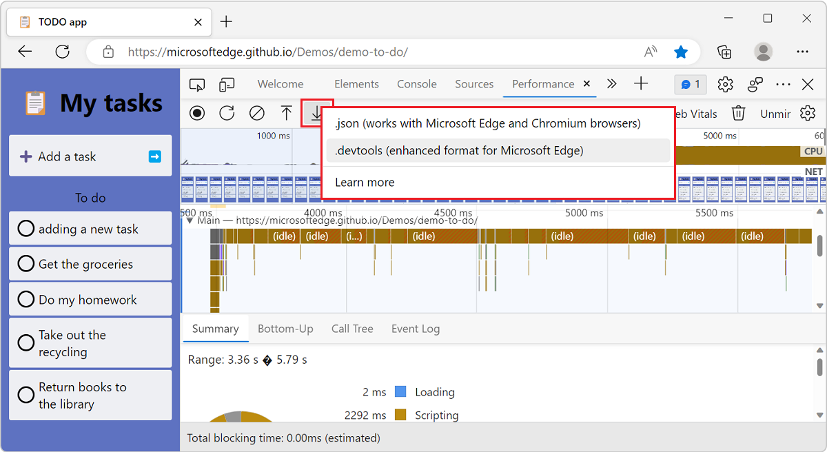
Task: Toggle device emulation icon
Action: point(227,85)
